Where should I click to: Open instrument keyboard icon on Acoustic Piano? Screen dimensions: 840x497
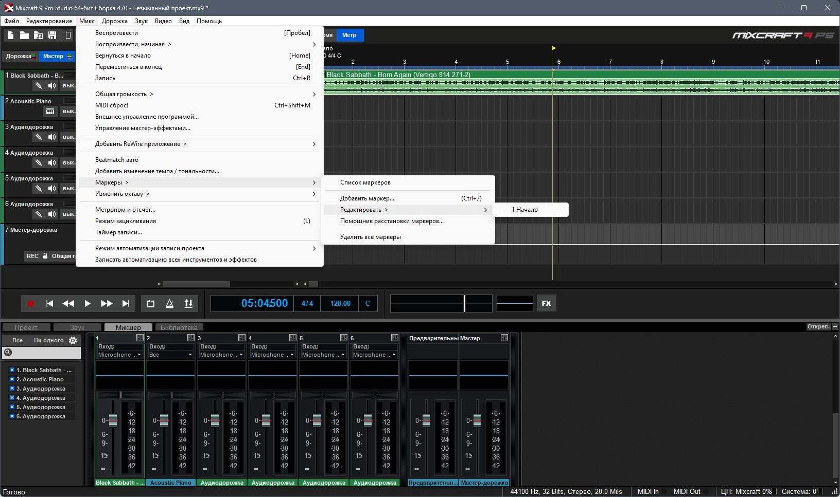[x=50, y=112]
